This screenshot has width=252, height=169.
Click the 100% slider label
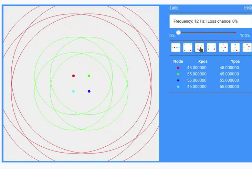click(x=245, y=36)
